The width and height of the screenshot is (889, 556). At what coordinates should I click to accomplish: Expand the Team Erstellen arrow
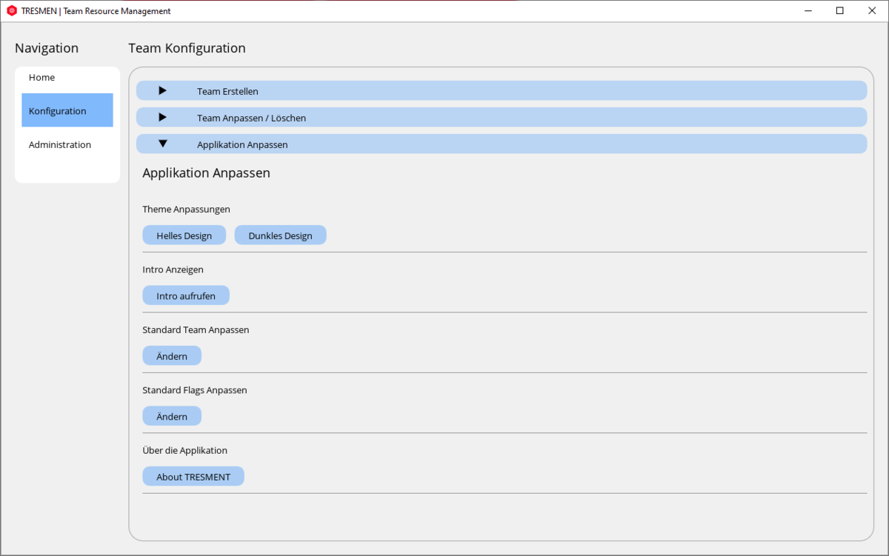(163, 90)
